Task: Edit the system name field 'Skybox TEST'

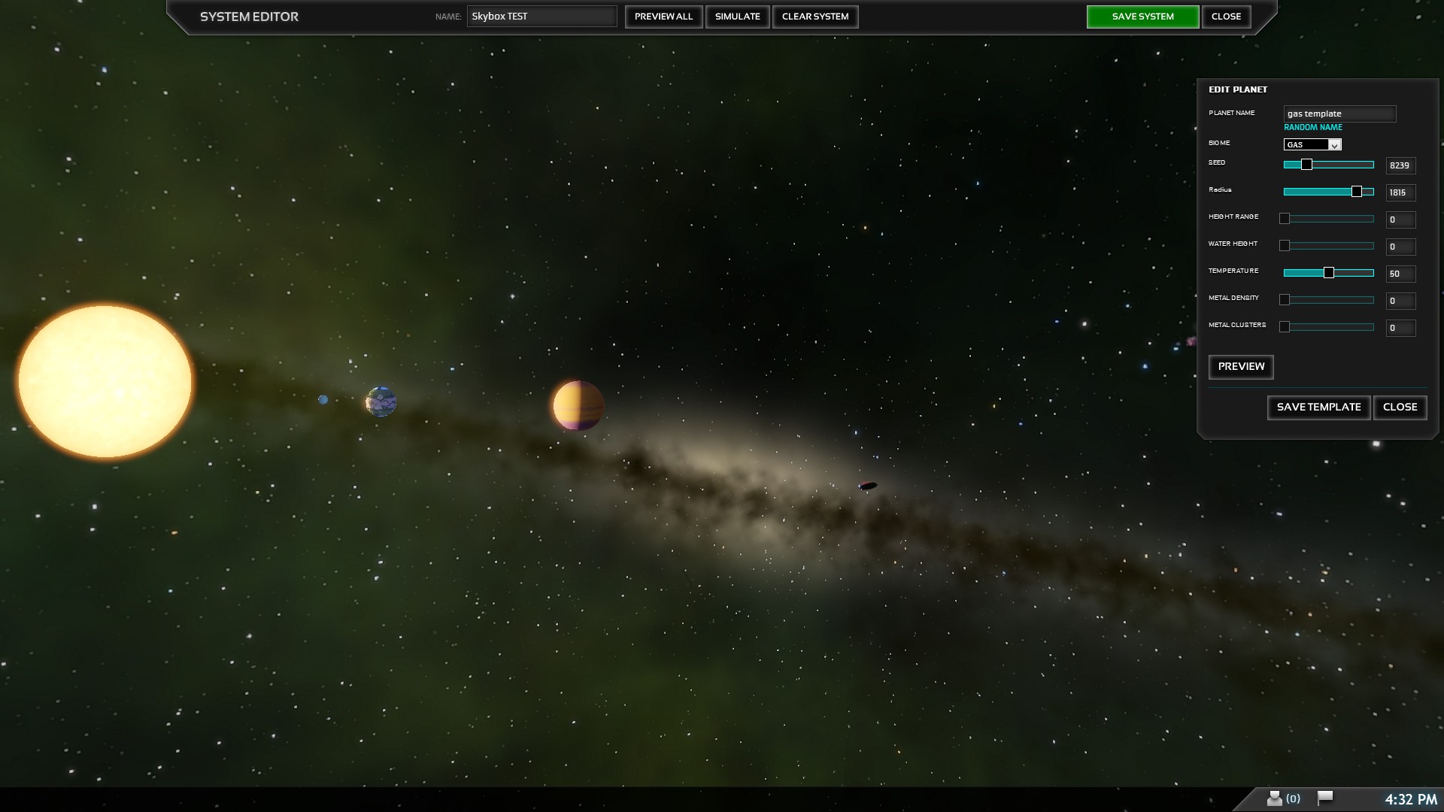Action: click(x=541, y=17)
